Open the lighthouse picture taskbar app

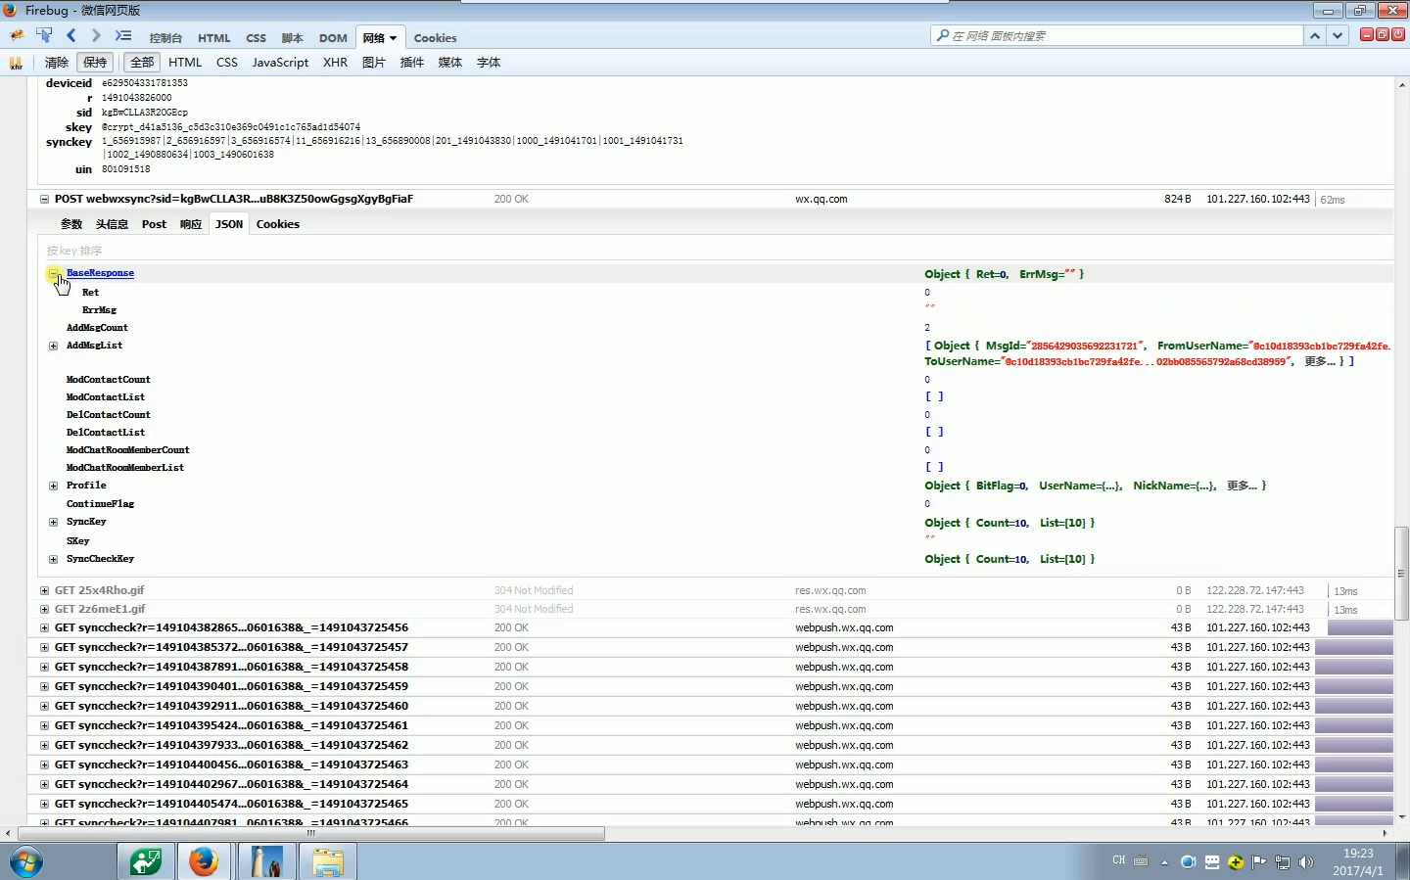pos(265,862)
